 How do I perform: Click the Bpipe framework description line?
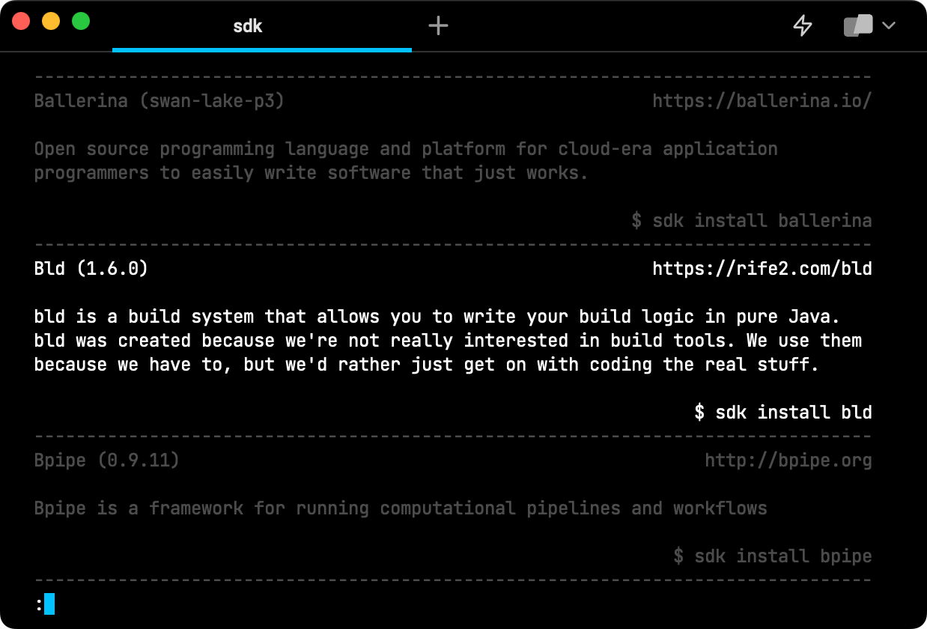(401, 508)
